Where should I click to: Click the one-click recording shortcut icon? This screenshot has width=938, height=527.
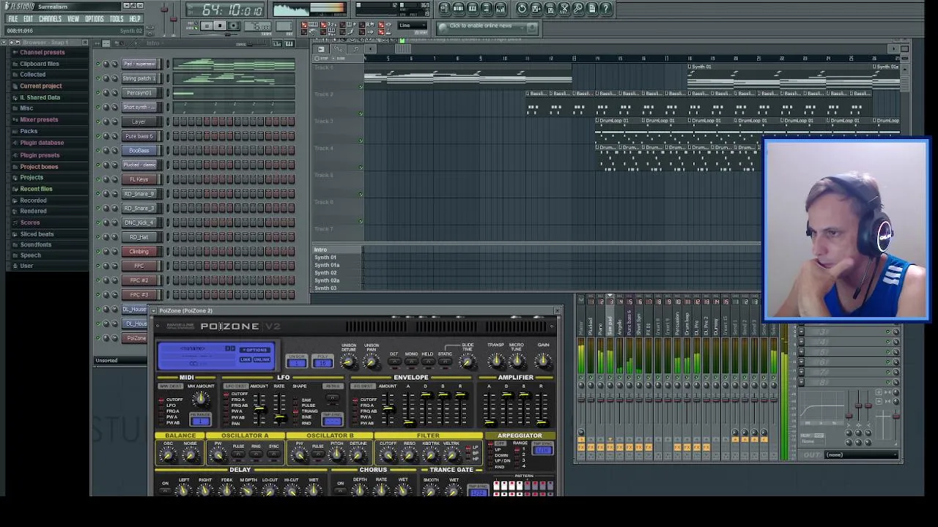click(577, 9)
